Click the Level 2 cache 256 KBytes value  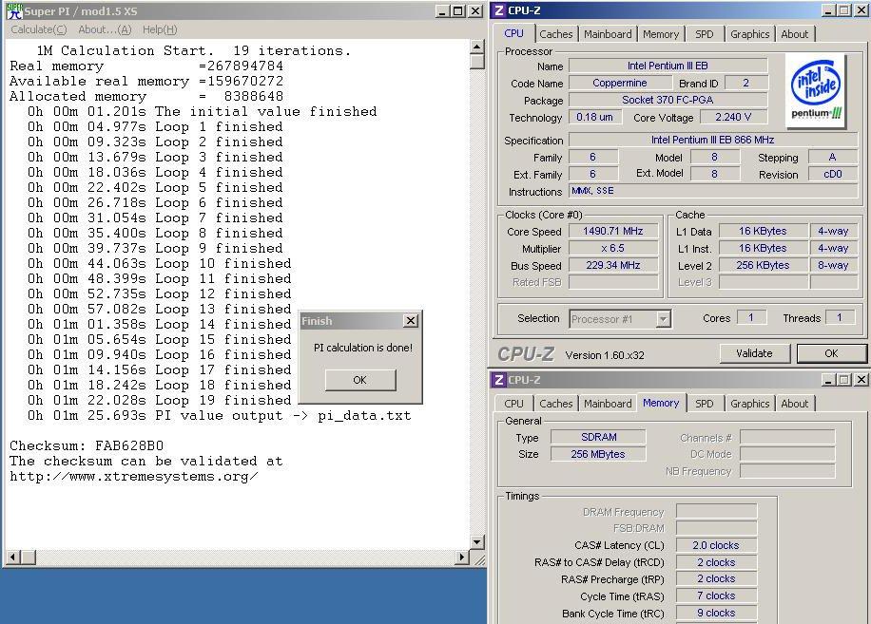(x=763, y=266)
